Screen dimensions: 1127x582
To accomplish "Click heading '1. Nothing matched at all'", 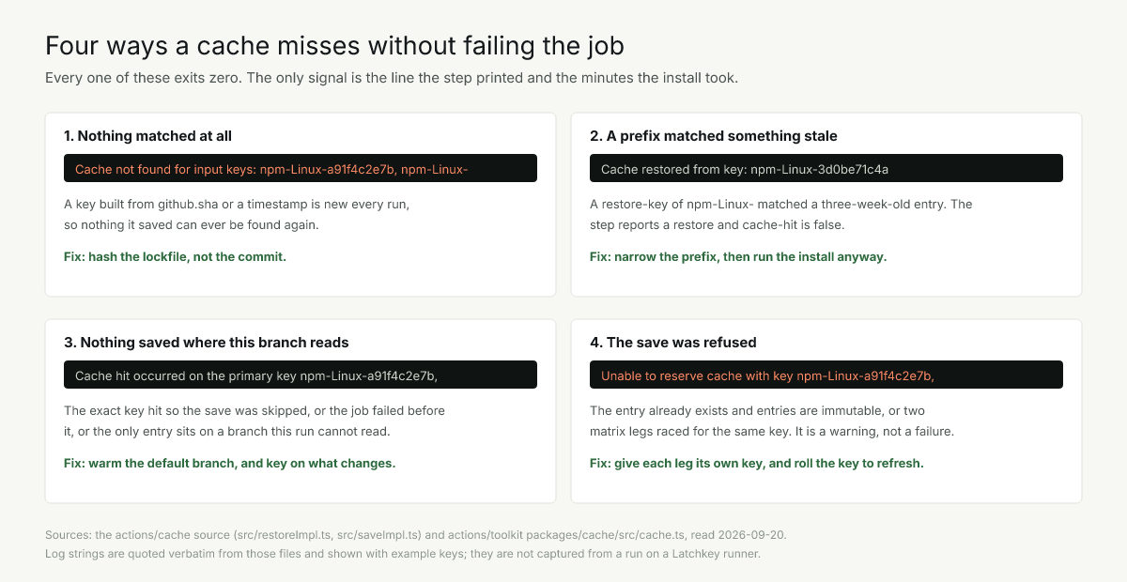I will [147, 136].
